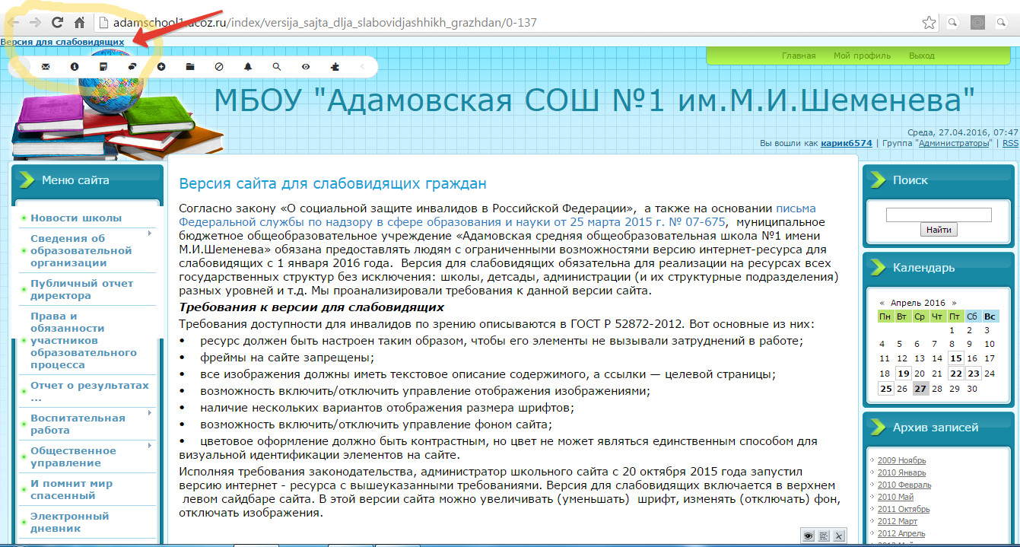Open the 2010 Май archive link
This screenshot has height=547, width=1020.
897,497
